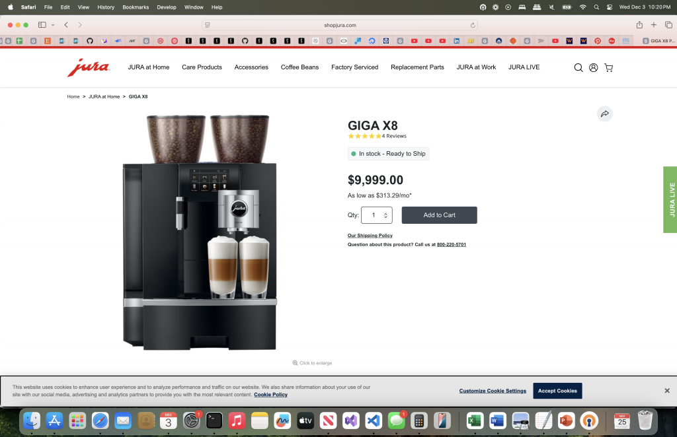The image size is (677, 437).
Task: Click the Add to Cart button
Action: pos(439,215)
